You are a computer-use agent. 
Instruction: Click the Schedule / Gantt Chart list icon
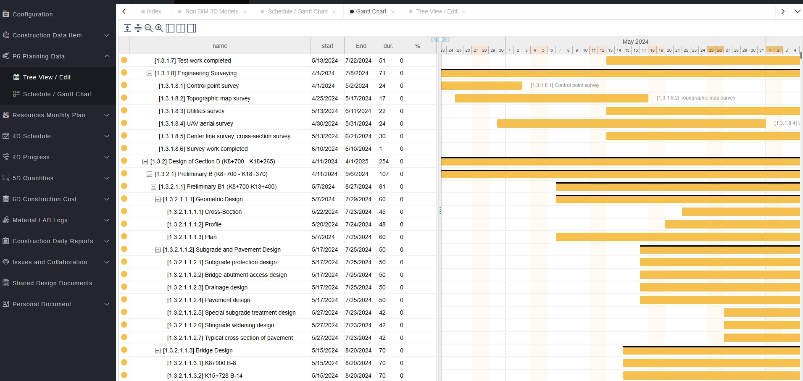point(16,94)
